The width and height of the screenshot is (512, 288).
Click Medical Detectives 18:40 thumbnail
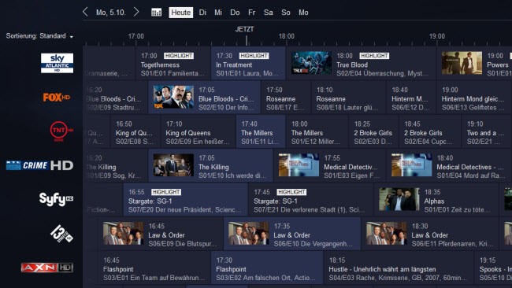pyautogui.click(x=412, y=165)
